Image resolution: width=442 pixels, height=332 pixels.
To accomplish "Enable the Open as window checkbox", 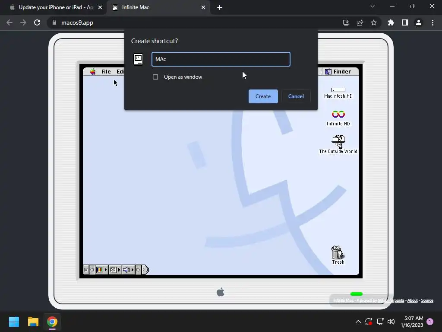I will [155, 77].
